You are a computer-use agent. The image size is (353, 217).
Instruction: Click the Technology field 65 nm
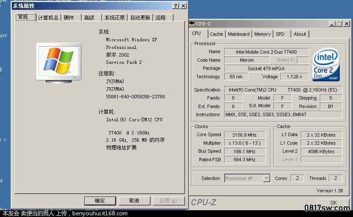click(x=236, y=77)
